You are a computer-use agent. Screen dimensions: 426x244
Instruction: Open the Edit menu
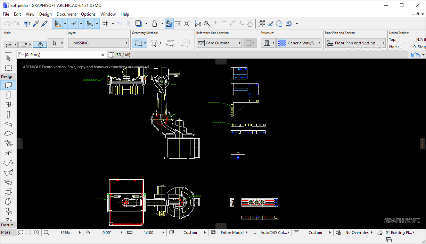pyautogui.click(x=17, y=14)
